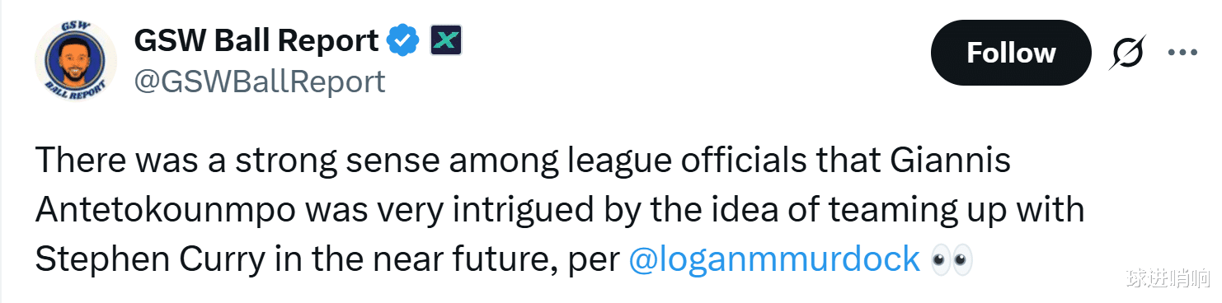Open the GSW Ball Report profile avatar
The width and height of the screenshot is (1222, 303).
pyautogui.click(x=75, y=60)
